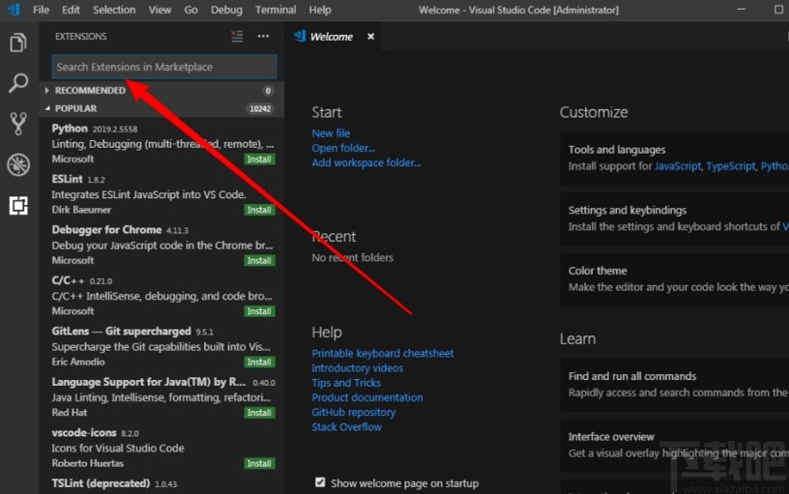The image size is (789, 494).
Task: Install Language Support for Java extension
Action: tap(259, 413)
